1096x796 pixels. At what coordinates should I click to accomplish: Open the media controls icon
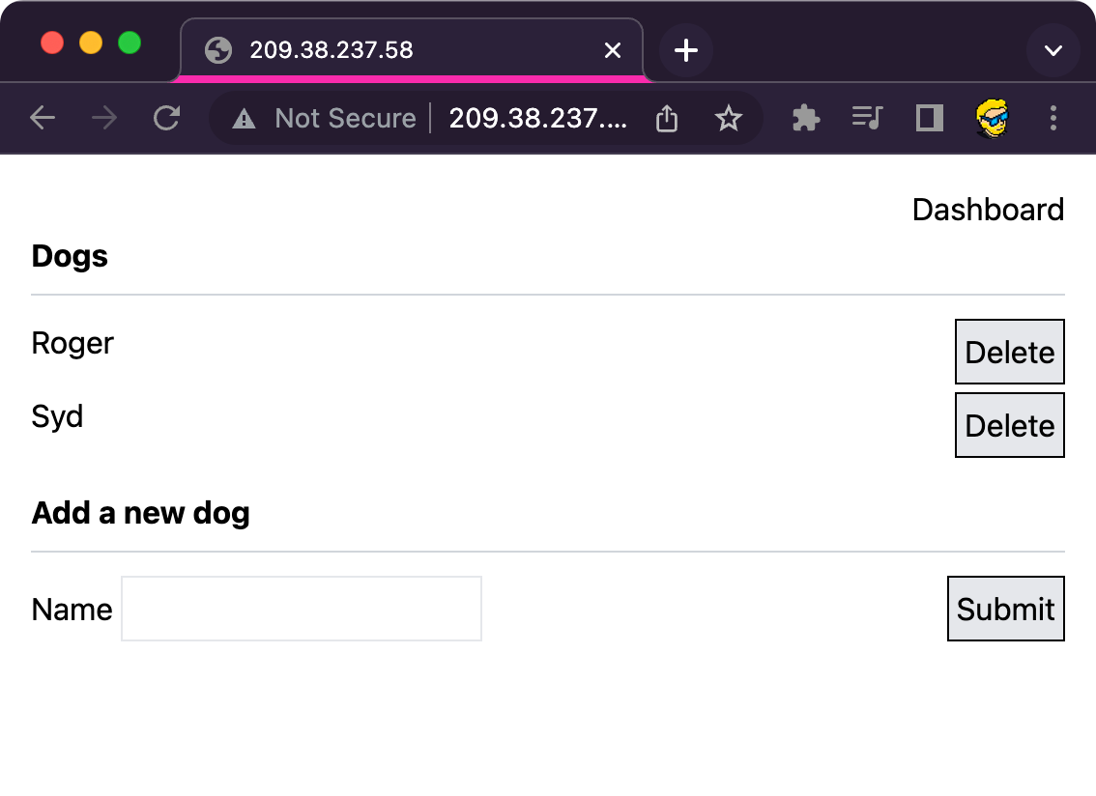point(867,118)
